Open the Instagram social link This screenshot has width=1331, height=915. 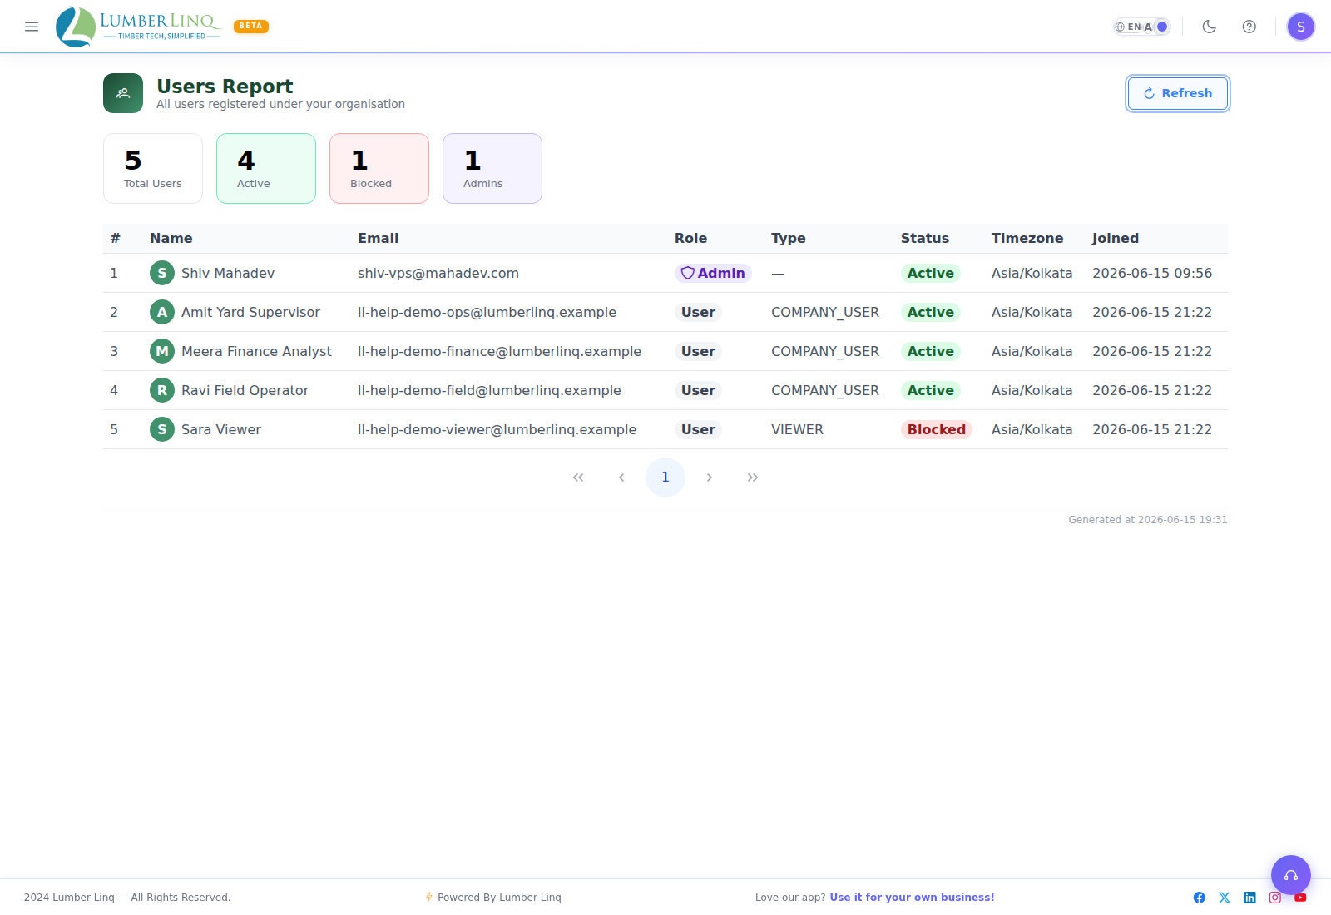(1275, 898)
